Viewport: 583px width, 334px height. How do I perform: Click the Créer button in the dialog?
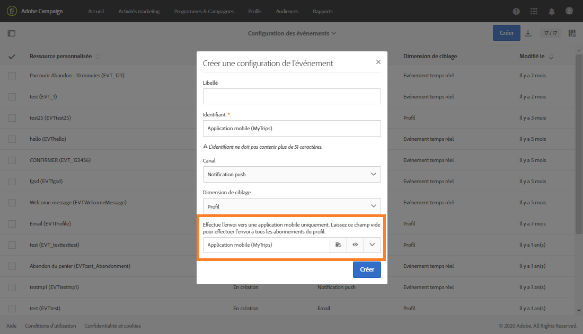(x=367, y=269)
